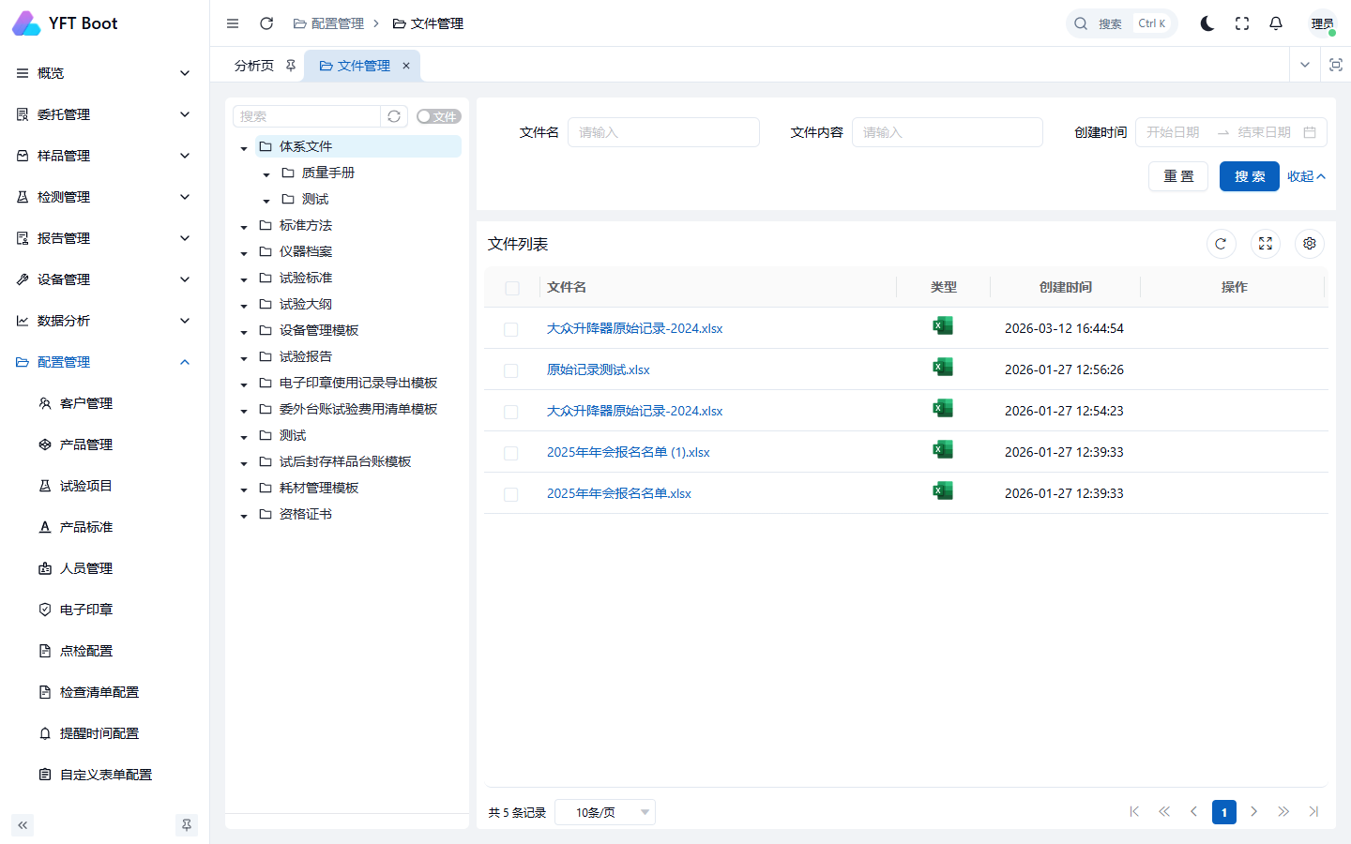This screenshot has width=1351, height=844.
Task: Open file link 原始记录测试.xlsx
Action: 599,369
